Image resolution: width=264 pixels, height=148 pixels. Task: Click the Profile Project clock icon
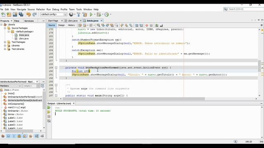pyautogui.click(x=106, y=15)
